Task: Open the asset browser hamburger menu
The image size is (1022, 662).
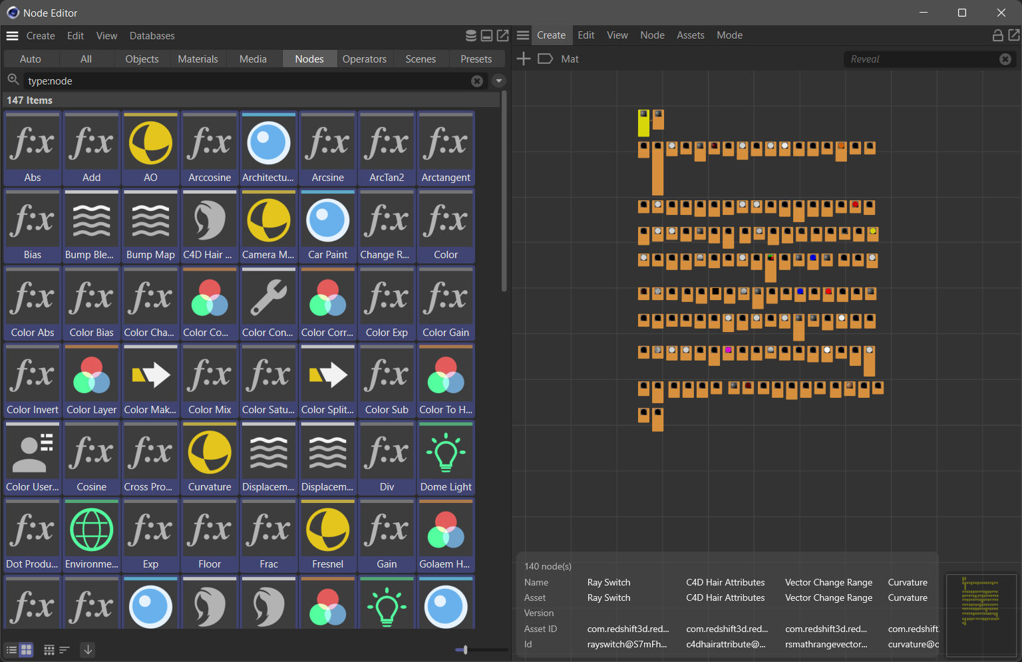Action: [12, 36]
